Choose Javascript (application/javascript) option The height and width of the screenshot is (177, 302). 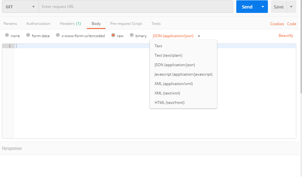pyautogui.click(x=183, y=74)
